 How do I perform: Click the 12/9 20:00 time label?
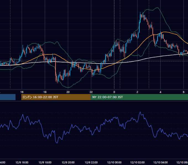click(x=68, y=162)
